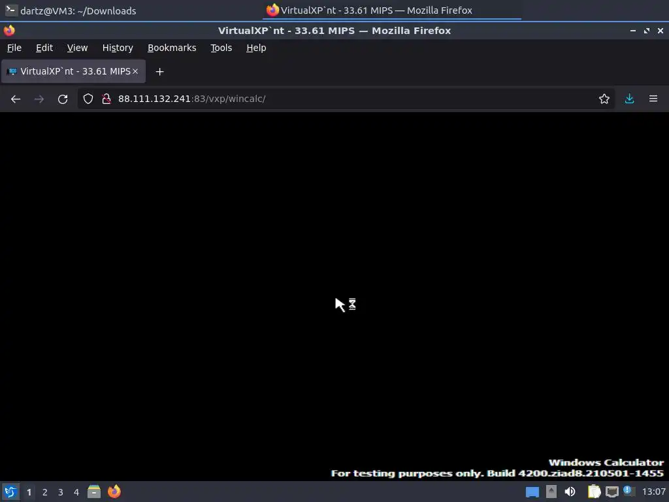Viewport: 669px width, 502px height.
Task: Bookmark this page with the star
Action: 604,99
